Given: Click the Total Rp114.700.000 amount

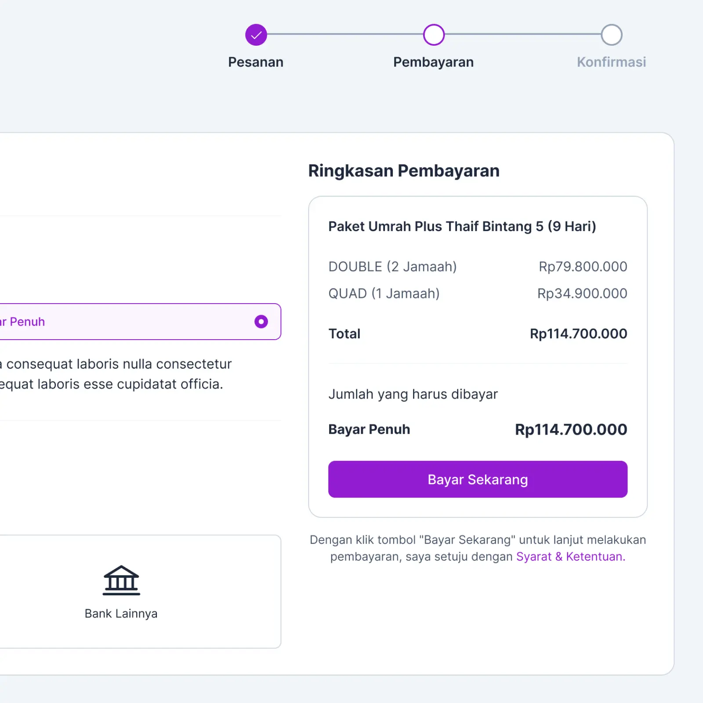Looking at the screenshot, I should click(578, 333).
